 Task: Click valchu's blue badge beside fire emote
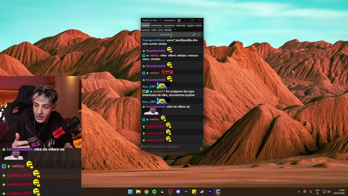(144, 73)
